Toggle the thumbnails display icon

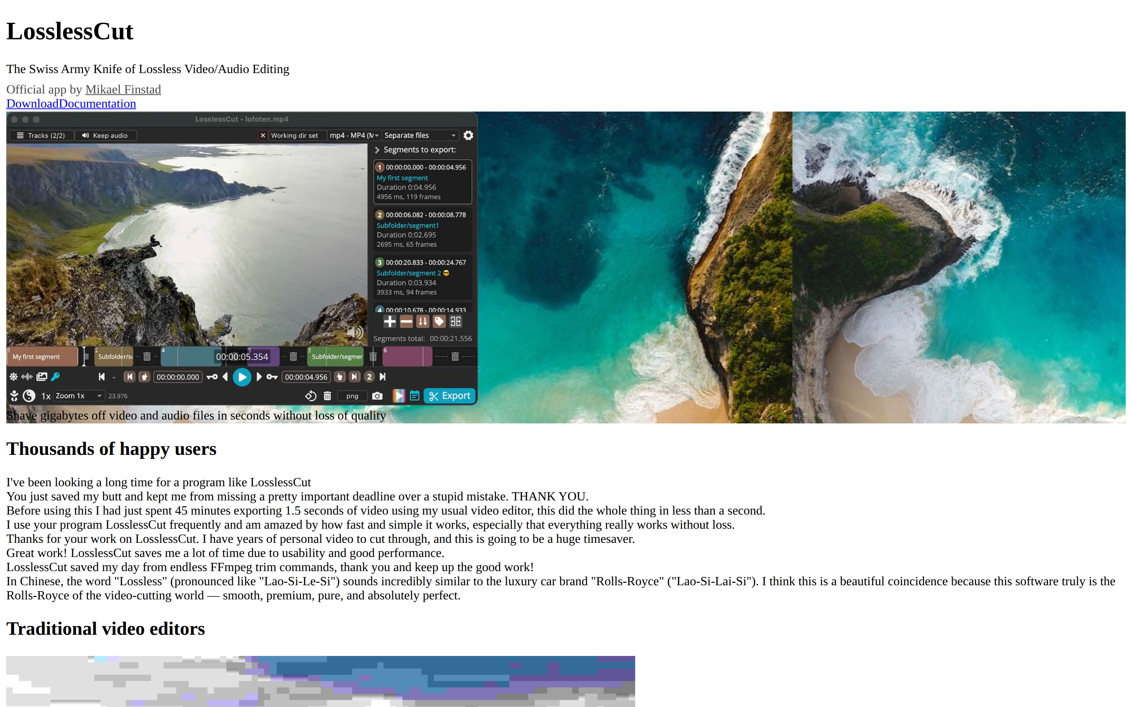42,376
